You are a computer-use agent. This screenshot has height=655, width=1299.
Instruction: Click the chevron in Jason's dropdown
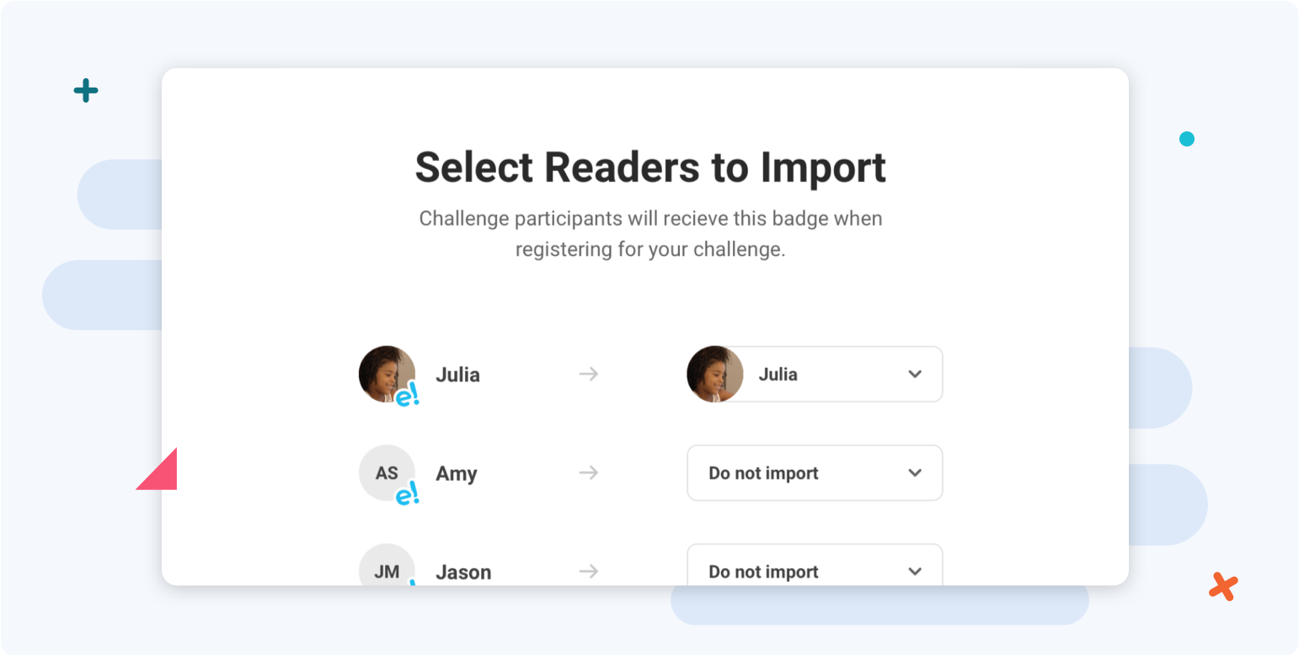pos(915,572)
